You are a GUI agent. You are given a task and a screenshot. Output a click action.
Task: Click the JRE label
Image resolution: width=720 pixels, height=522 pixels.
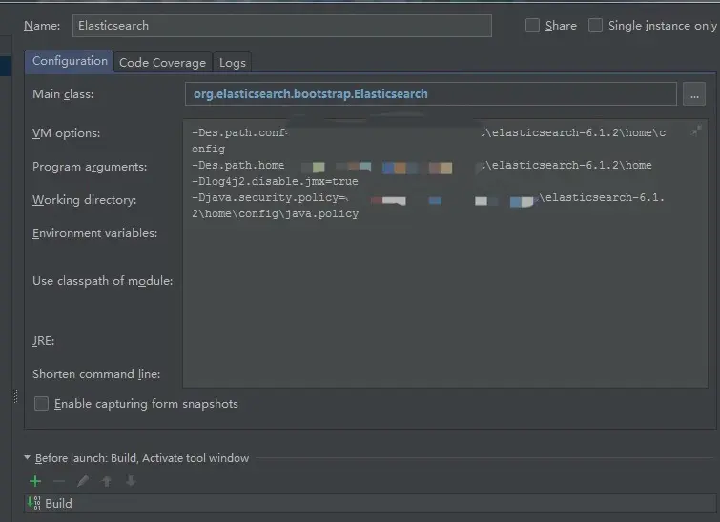coord(43,341)
